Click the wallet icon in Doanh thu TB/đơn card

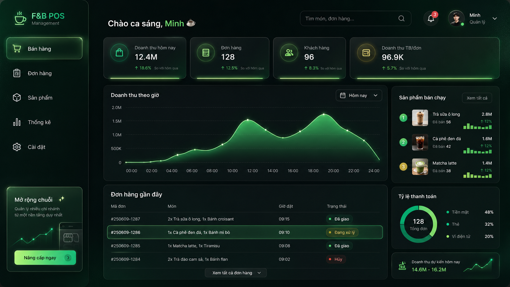pos(366,53)
